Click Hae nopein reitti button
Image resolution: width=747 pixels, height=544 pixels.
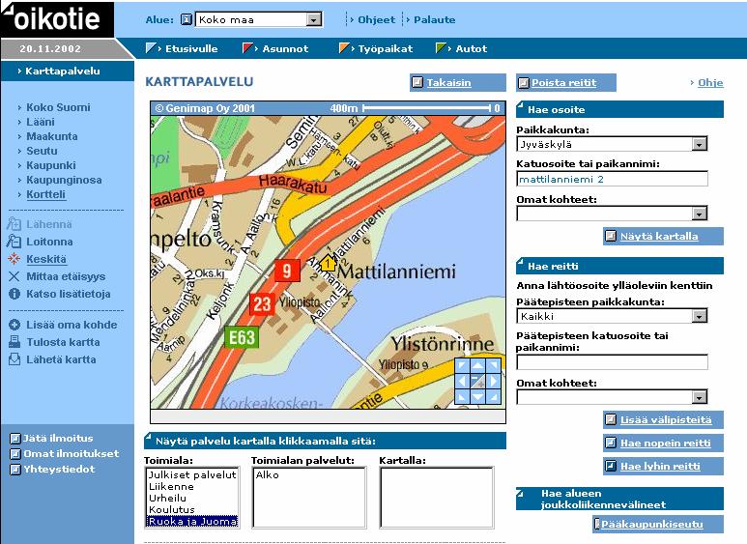pos(663,443)
